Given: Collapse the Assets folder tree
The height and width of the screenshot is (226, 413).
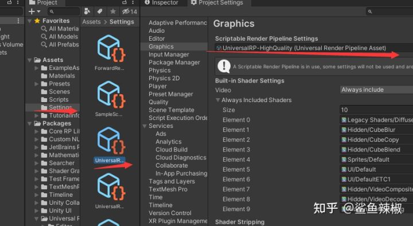Looking at the screenshot, I should point(29,60).
